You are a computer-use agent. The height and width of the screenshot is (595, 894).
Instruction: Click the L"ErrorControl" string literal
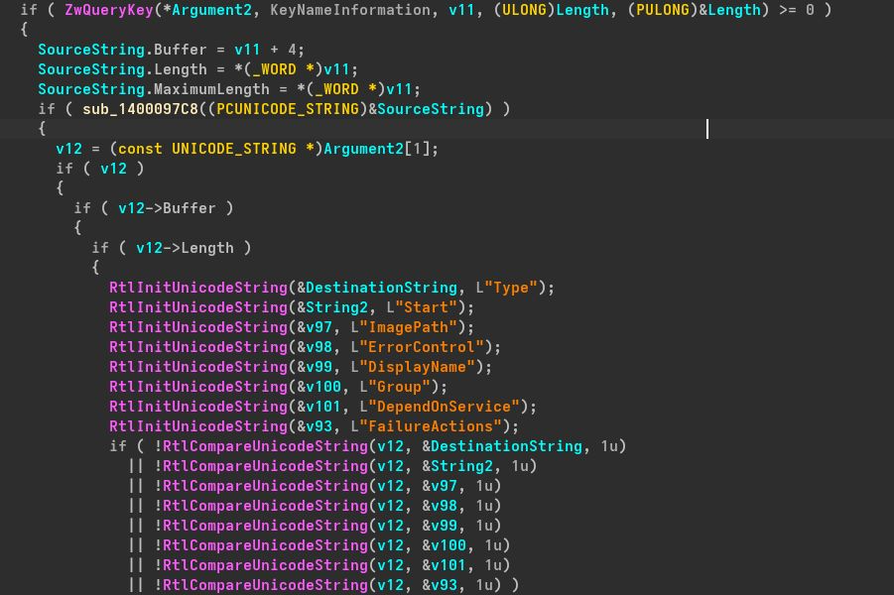[417, 347]
